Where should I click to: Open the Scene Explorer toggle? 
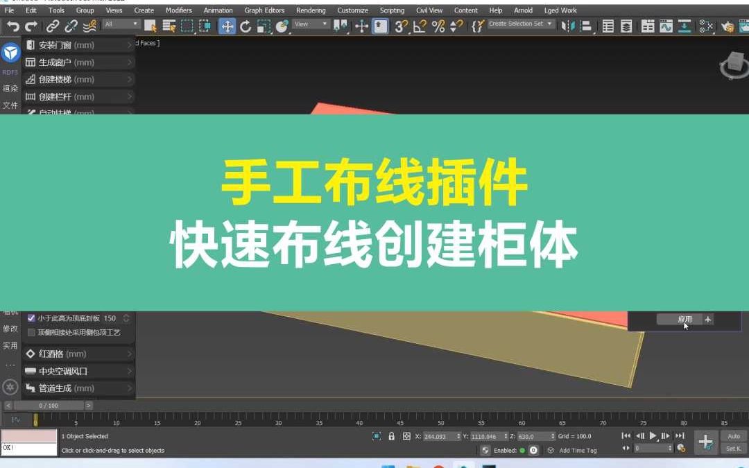tap(608, 26)
